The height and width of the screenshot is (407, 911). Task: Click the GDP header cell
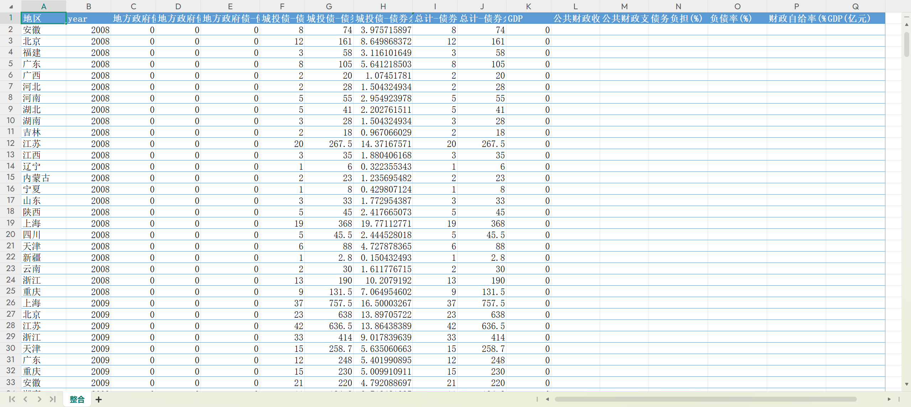[528, 18]
